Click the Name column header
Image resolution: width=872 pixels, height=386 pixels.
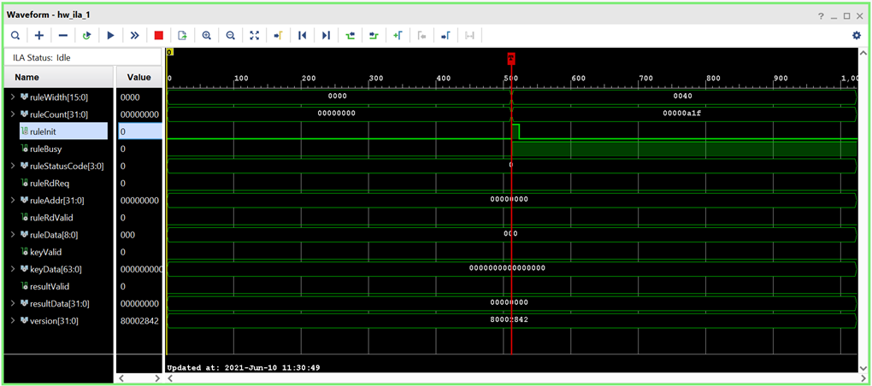[58, 77]
